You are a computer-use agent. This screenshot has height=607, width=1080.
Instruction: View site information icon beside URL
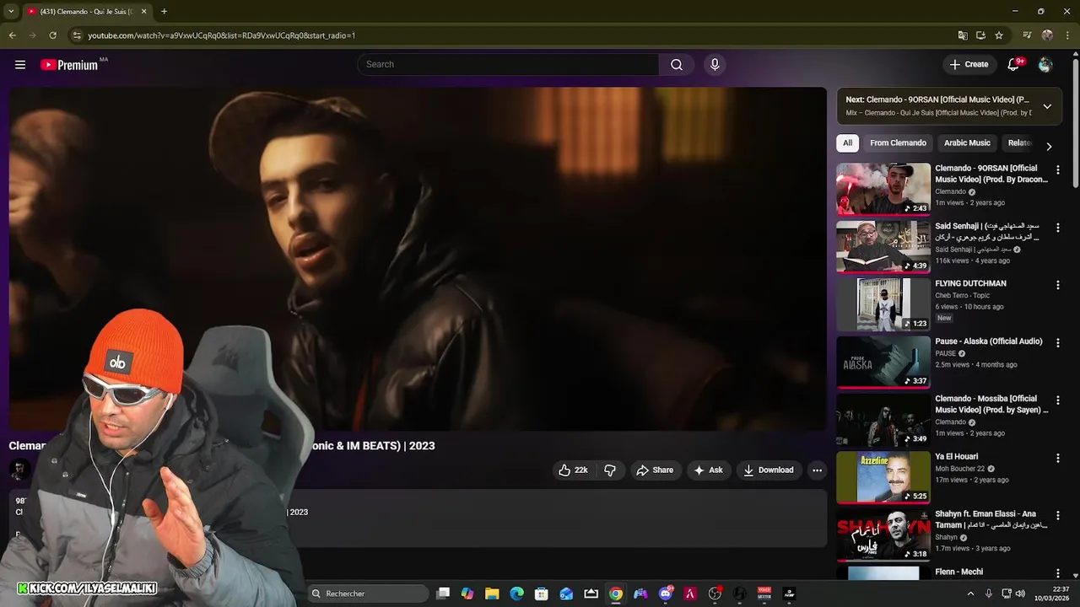tap(77, 35)
